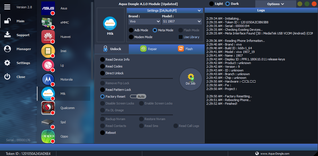318x156 pixels.
Task: Click the Qualcomm label in the list
Action: pos(68,108)
